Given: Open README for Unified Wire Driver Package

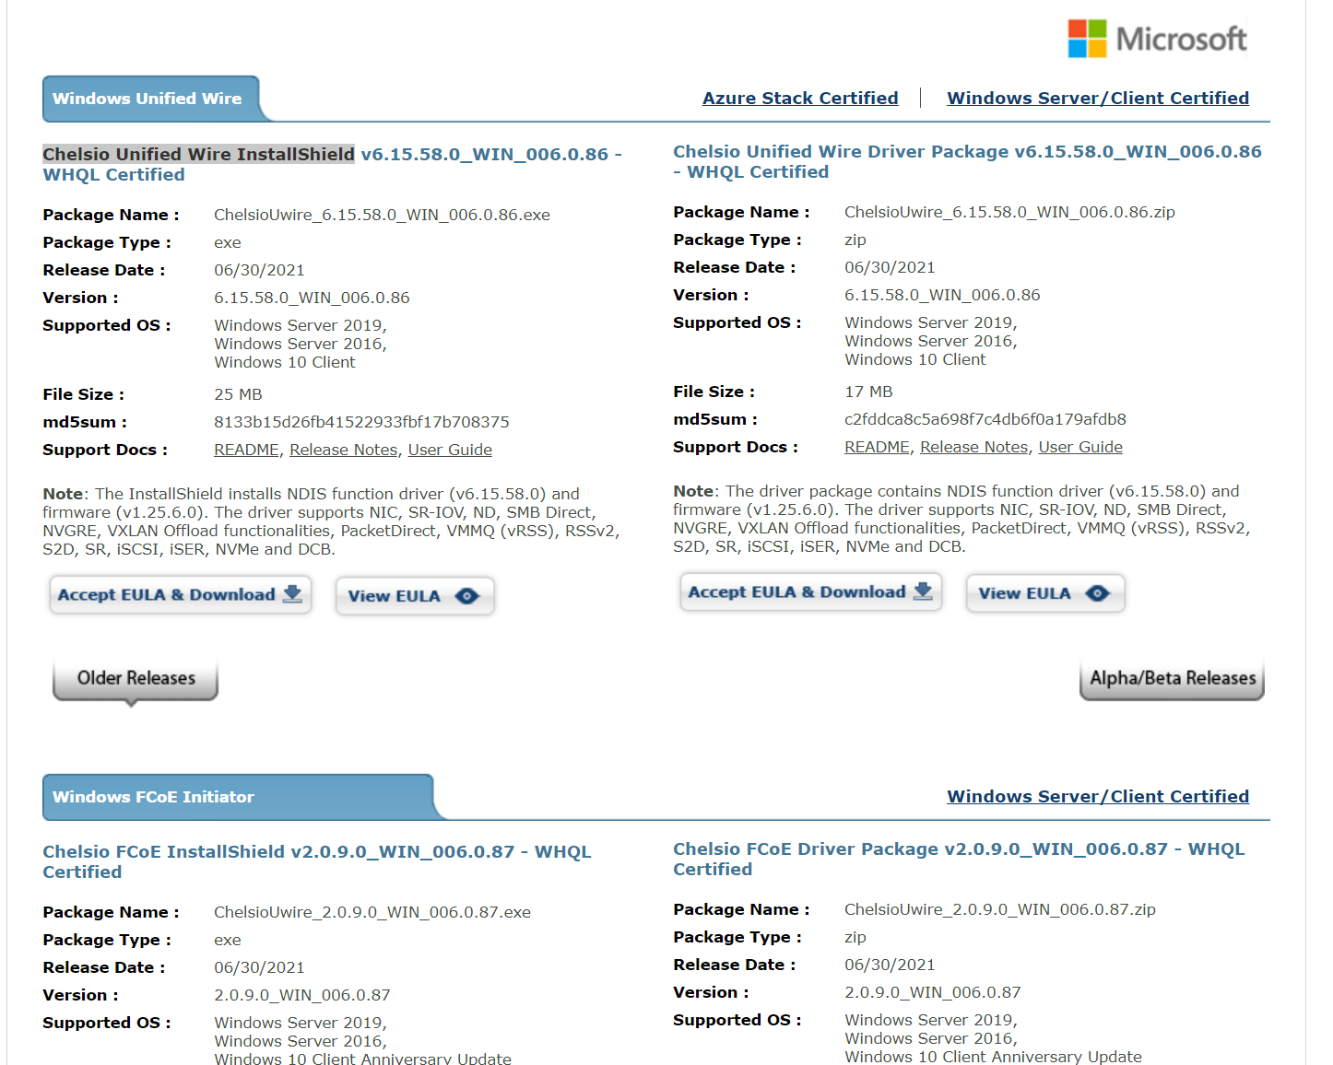Looking at the screenshot, I should [x=877, y=447].
